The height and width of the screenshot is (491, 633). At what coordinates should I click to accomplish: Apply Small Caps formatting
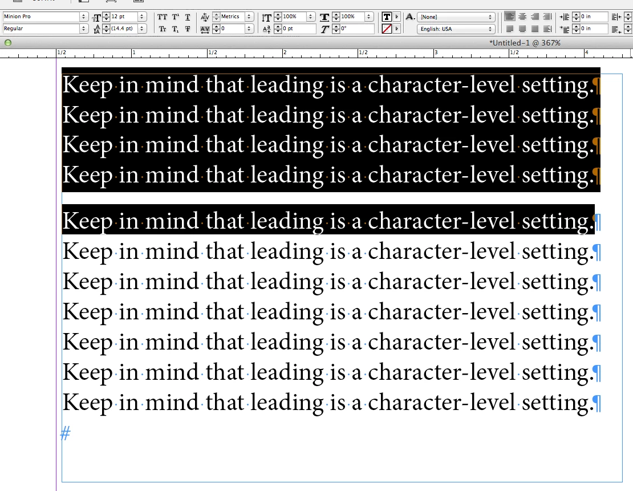[163, 29]
